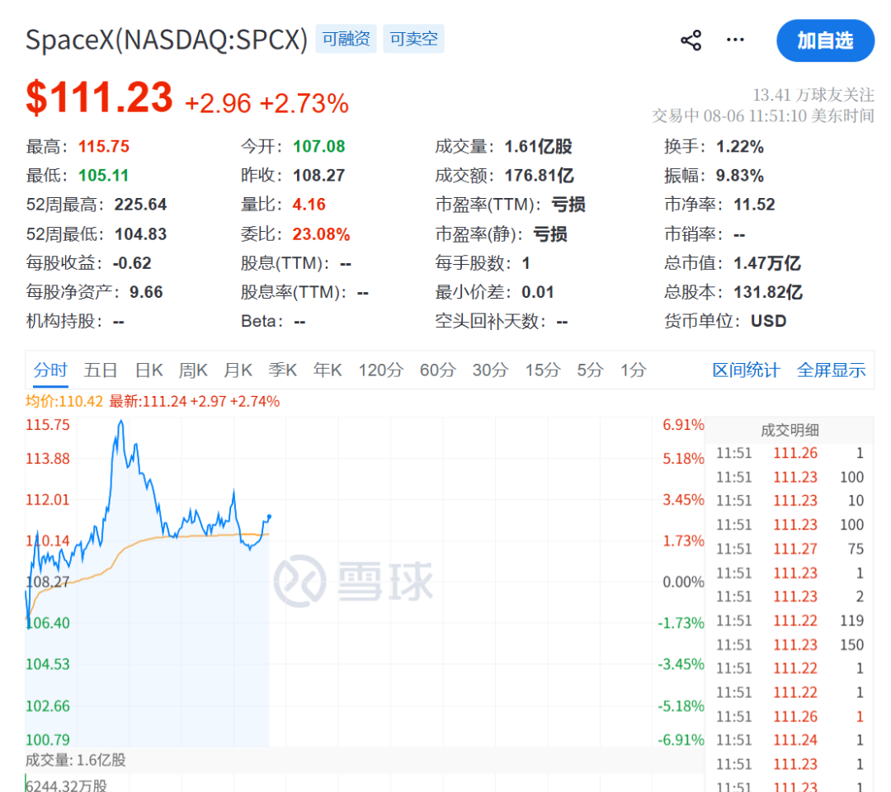891x792 pixels.
Task: Click the 可融资 tag
Action: point(346,39)
